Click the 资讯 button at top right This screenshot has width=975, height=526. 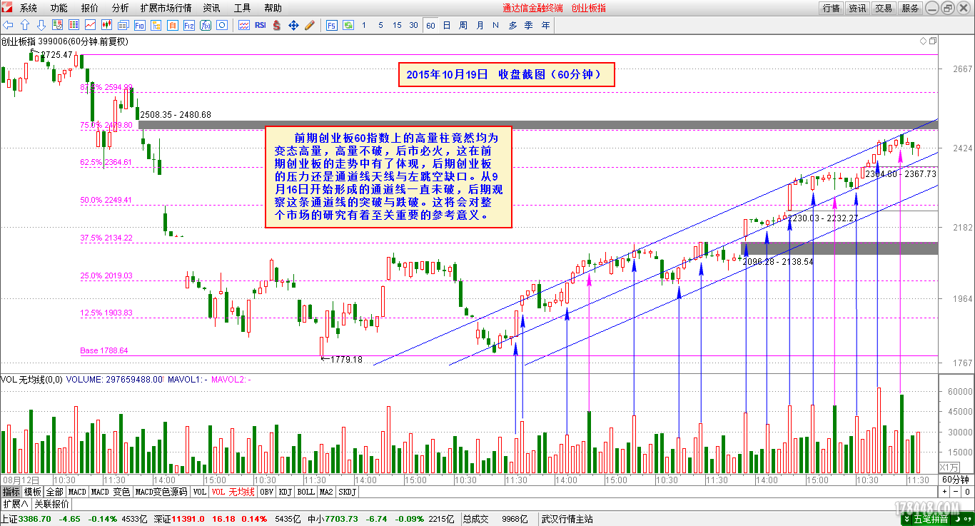click(857, 8)
